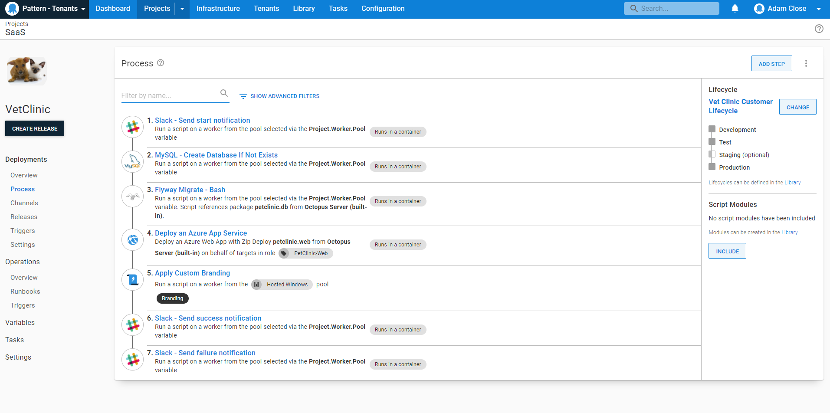Click the Staging lifecycle phase box
This screenshot has height=413, width=830.
pos(712,154)
